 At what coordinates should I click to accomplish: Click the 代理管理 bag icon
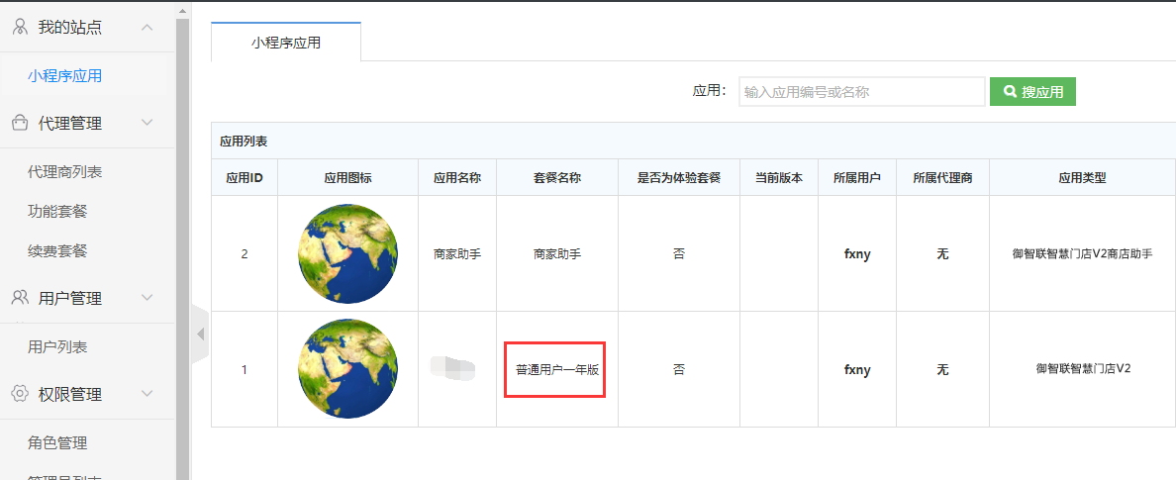tap(20, 123)
